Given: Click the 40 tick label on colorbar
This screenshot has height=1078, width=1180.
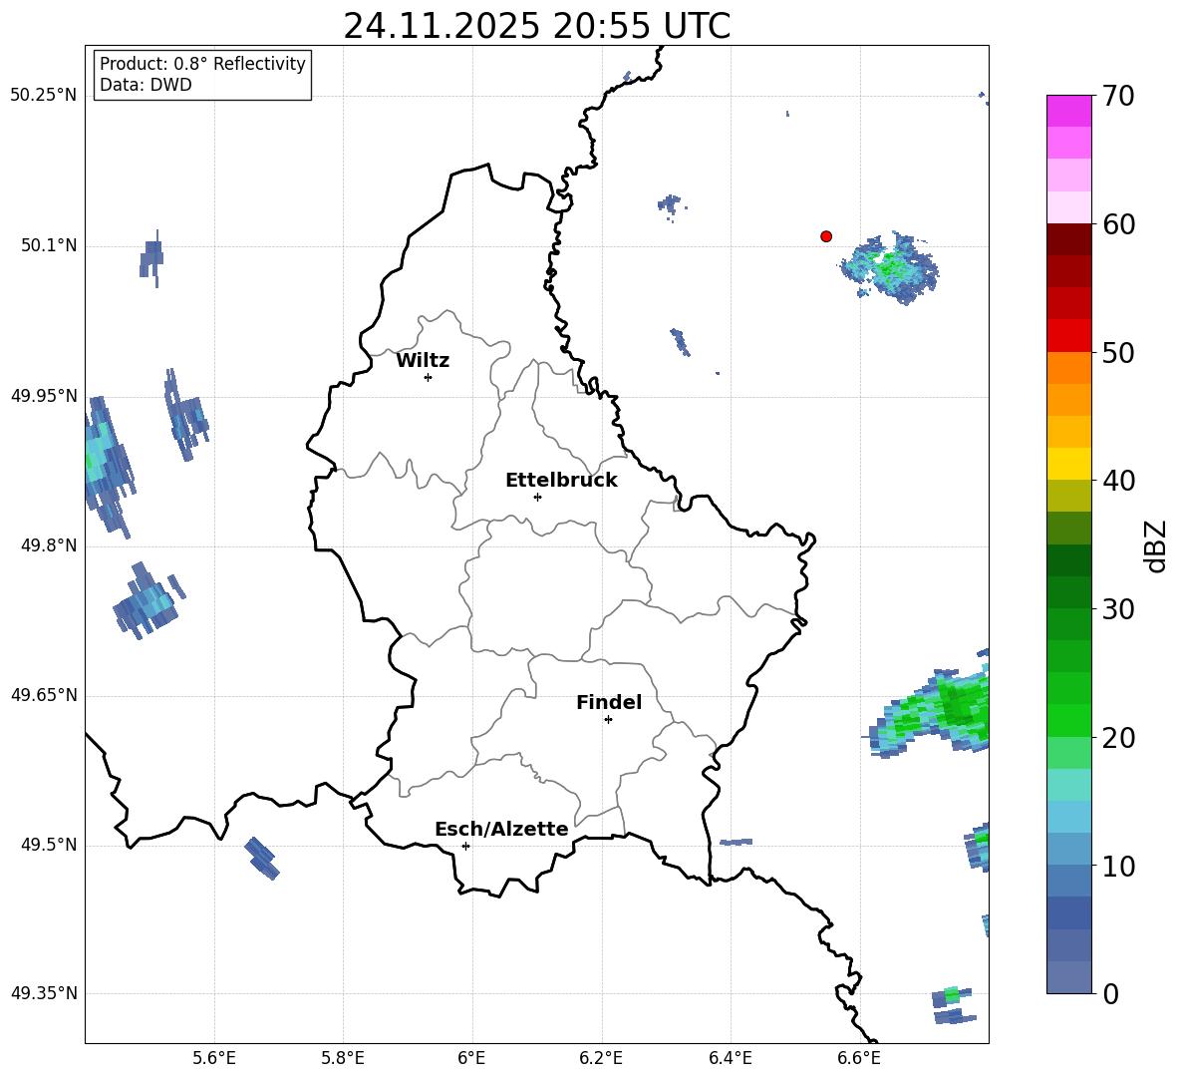Looking at the screenshot, I should click(x=1118, y=481).
